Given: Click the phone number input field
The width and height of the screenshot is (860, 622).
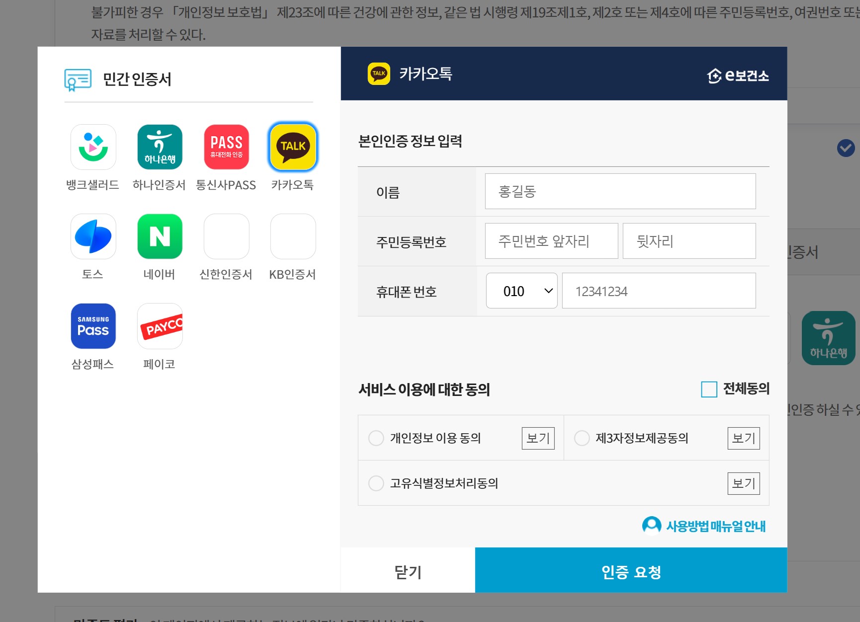Looking at the screenshot, I should tap(659, 291).
